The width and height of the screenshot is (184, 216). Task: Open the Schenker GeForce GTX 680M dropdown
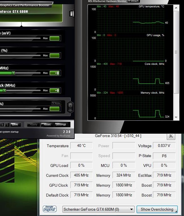(98, 210)
